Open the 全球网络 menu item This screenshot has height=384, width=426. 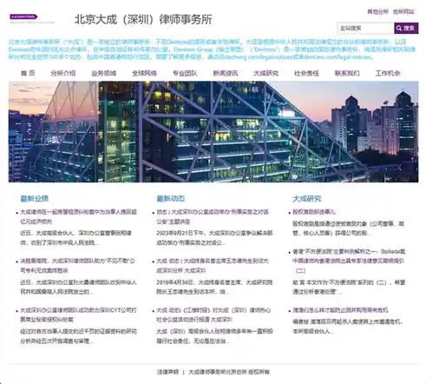pos(144,73)
